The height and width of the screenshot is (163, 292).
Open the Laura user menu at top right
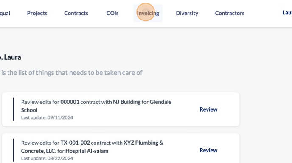(287, 13)
